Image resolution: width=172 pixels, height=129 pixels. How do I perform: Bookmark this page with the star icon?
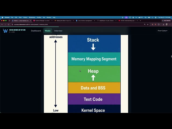tap(148, 24)
